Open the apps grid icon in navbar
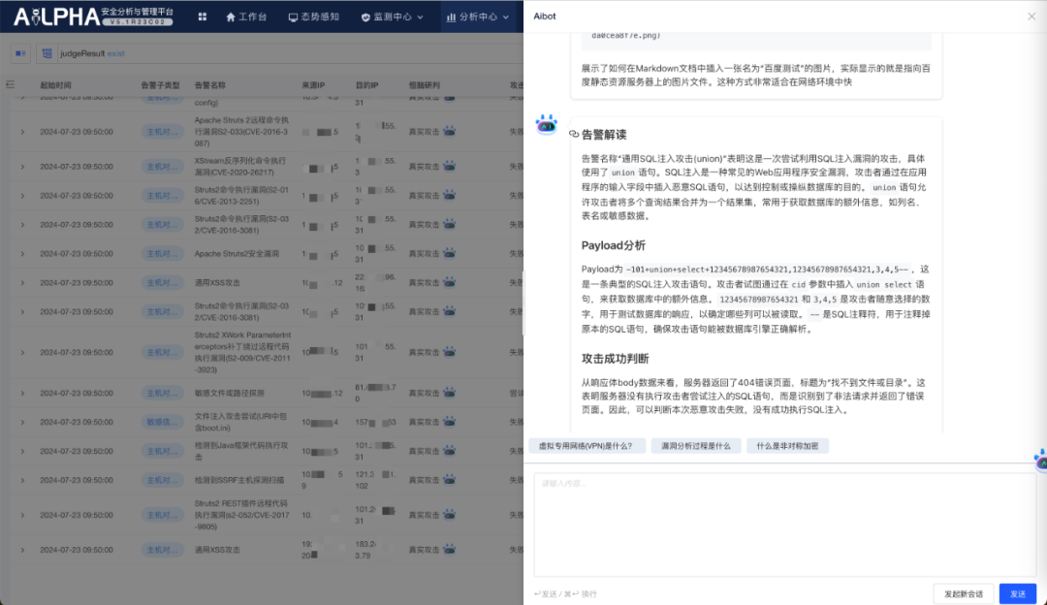1047x605 pixels. [x=202, y=16]
